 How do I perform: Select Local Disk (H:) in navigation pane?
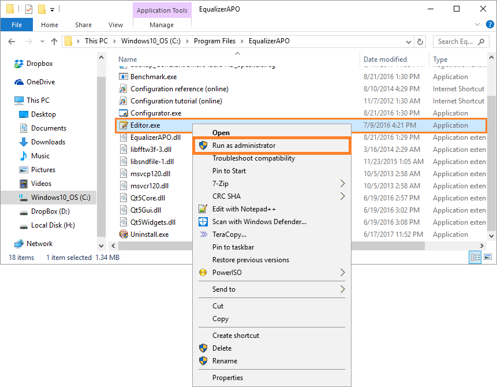click(x=53, y=225)
